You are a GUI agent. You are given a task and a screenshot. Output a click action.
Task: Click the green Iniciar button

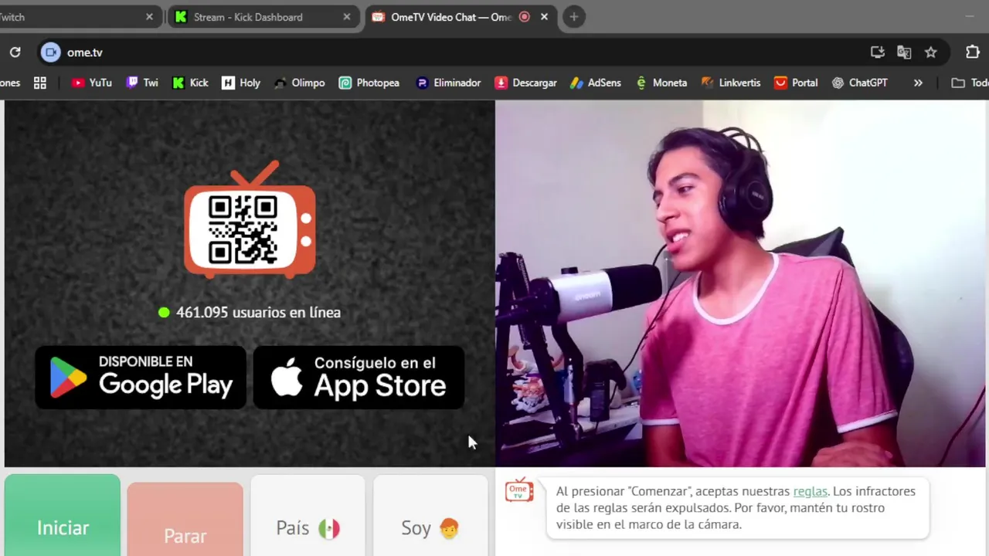click(63, 515)
